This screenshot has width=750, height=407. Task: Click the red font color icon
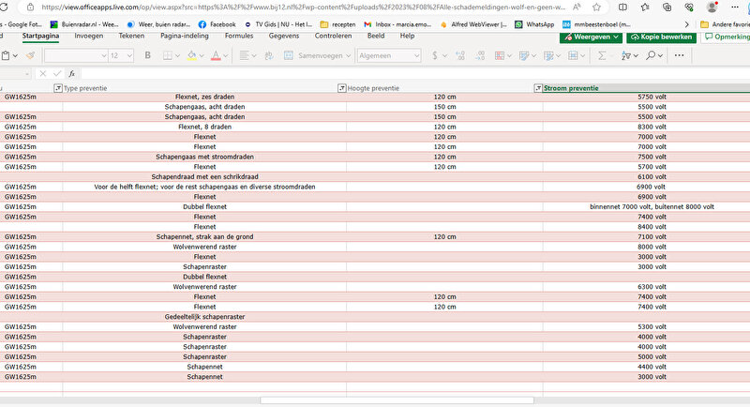pos(216,56)
